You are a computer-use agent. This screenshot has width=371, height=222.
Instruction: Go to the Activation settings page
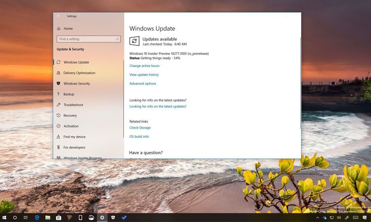71,126
